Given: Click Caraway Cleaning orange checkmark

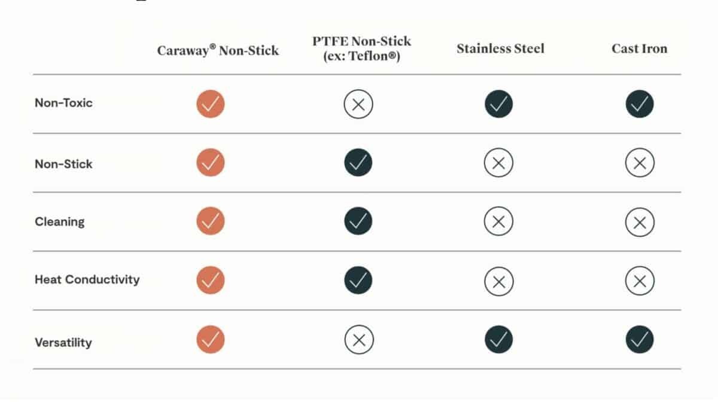Looking at the screenshot, I should point(210,221).
